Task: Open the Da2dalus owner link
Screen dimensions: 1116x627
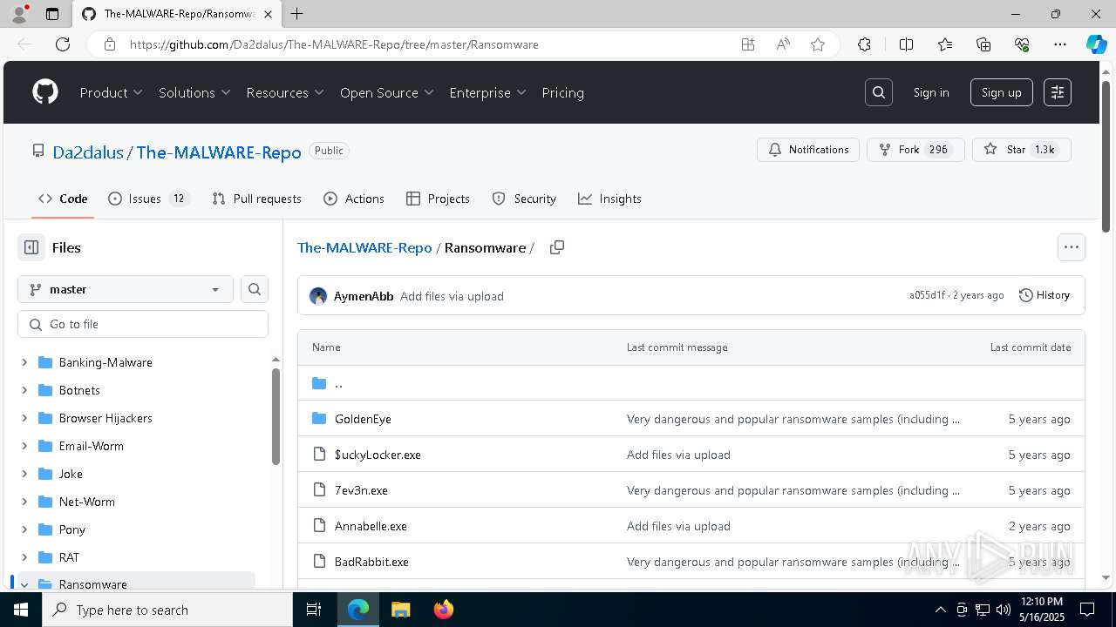Action: [x=88, y=152]
